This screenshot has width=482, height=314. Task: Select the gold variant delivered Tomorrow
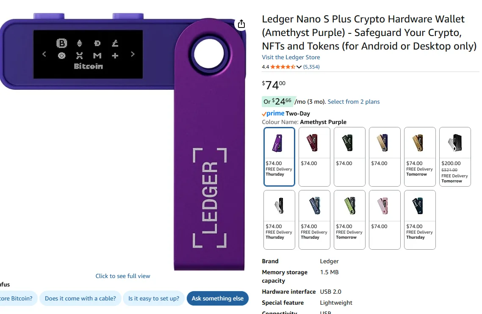(420, 143)
